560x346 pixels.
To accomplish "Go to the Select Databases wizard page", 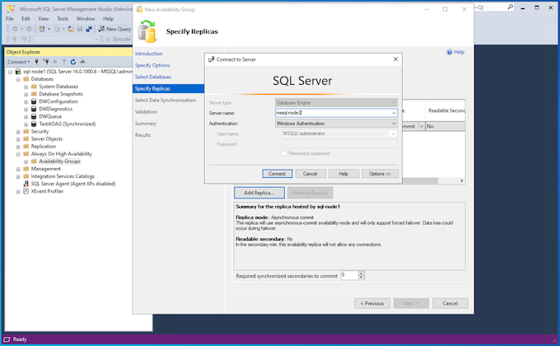I will click(153, 77).
